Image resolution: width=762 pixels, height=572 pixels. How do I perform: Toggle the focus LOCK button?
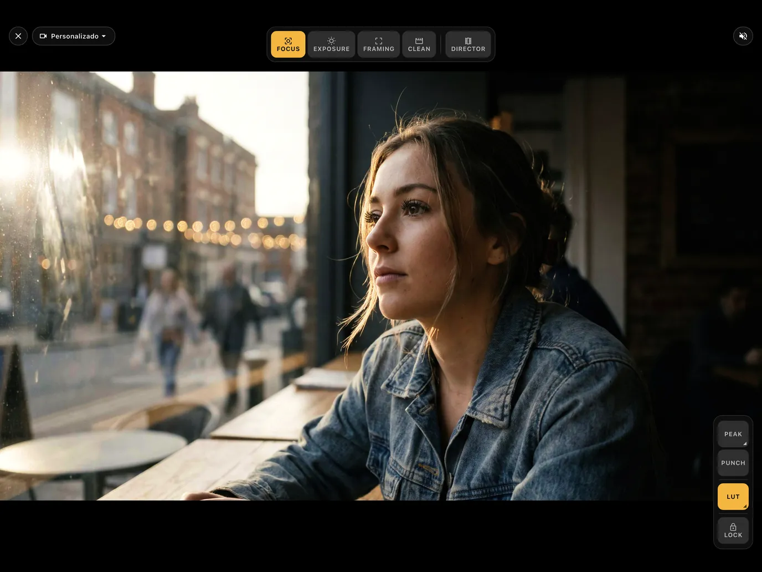733,530
